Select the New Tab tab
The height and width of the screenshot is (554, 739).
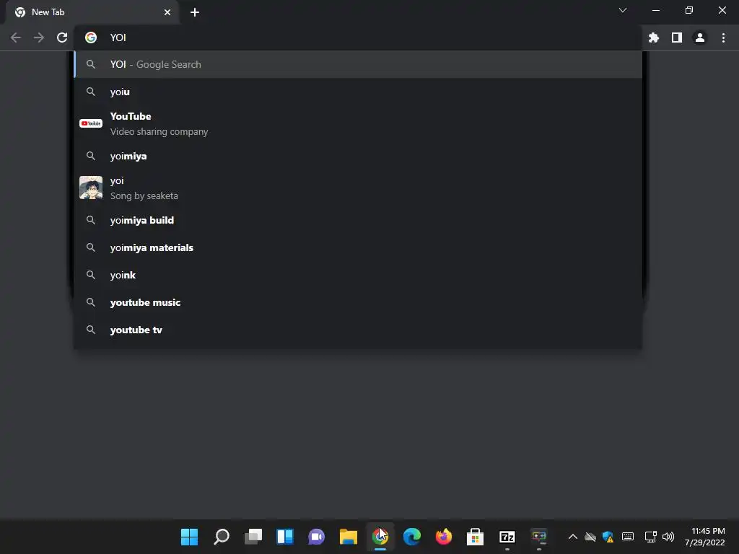point(92,12)
